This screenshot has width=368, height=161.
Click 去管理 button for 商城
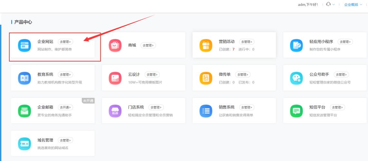[148, 45]
